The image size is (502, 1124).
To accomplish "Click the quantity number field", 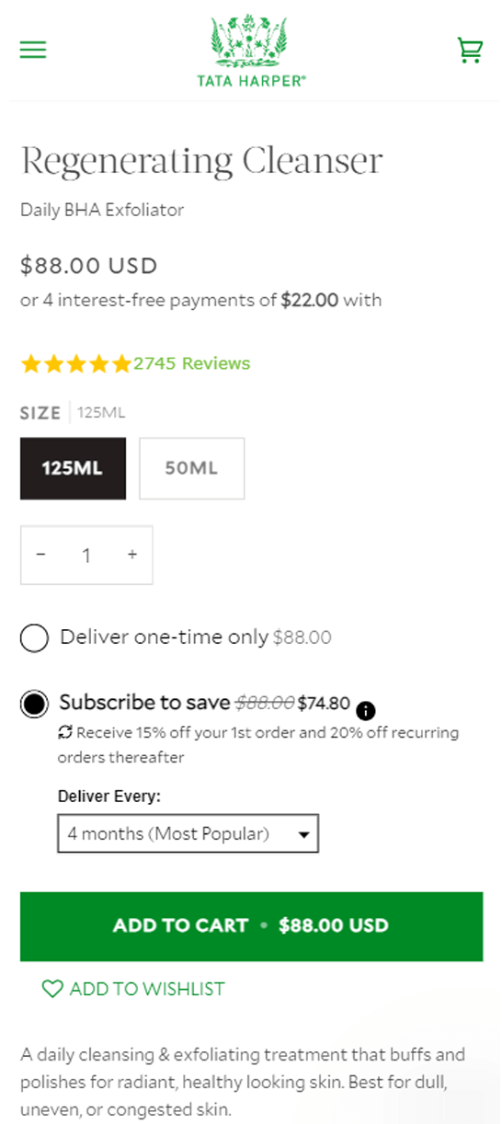I will pos(86,556).
